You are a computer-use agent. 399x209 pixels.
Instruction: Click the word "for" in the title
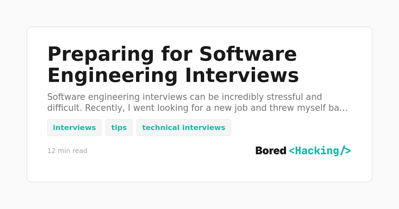(x=177, y=54)
